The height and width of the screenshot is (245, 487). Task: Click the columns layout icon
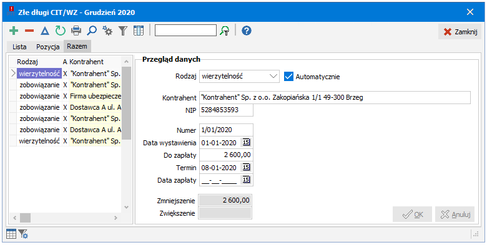click(139, 31)
